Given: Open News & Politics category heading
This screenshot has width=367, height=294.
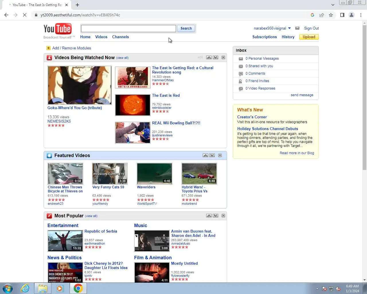Looking at the screenshot, I should pos(65,258).
